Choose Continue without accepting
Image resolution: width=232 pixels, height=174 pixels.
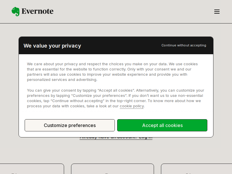184,45
